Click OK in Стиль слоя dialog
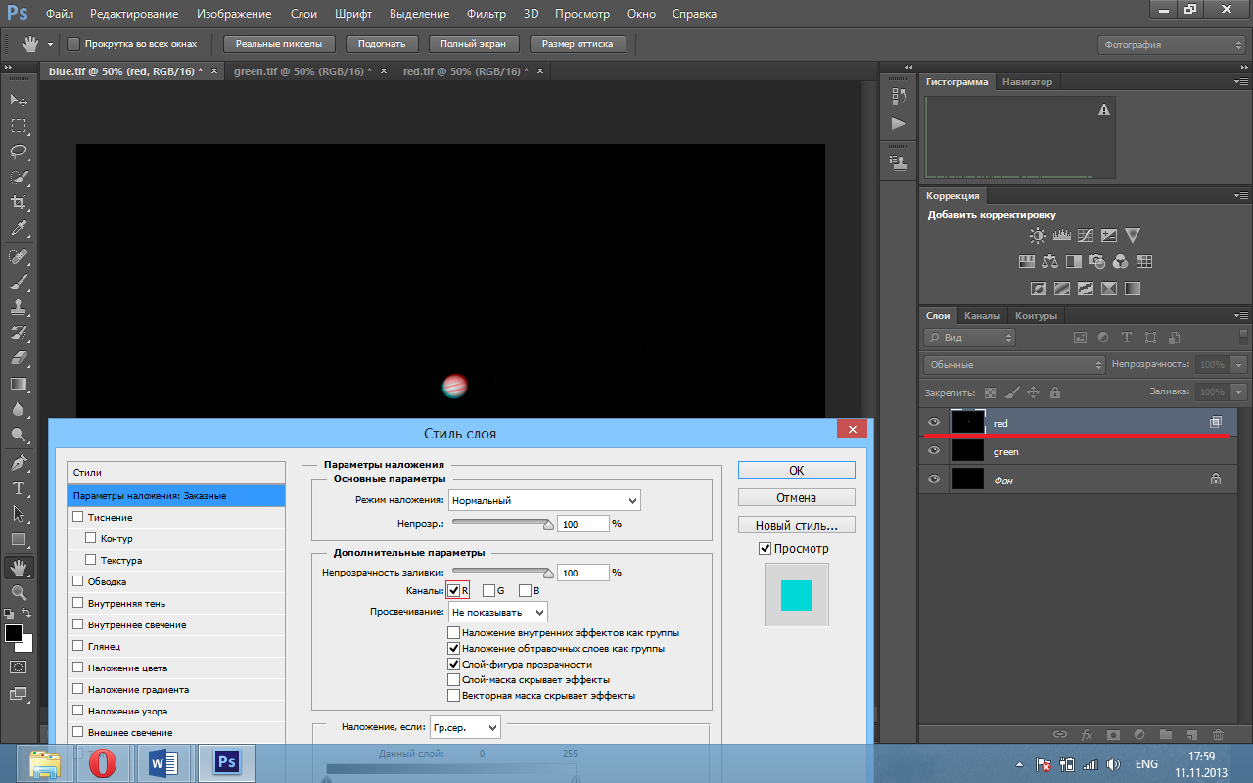The image size is (1253, 783). (x=796, y=470)
